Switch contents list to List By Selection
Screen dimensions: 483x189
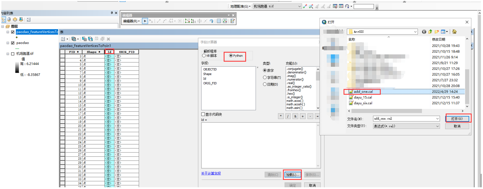coord(21,20)
